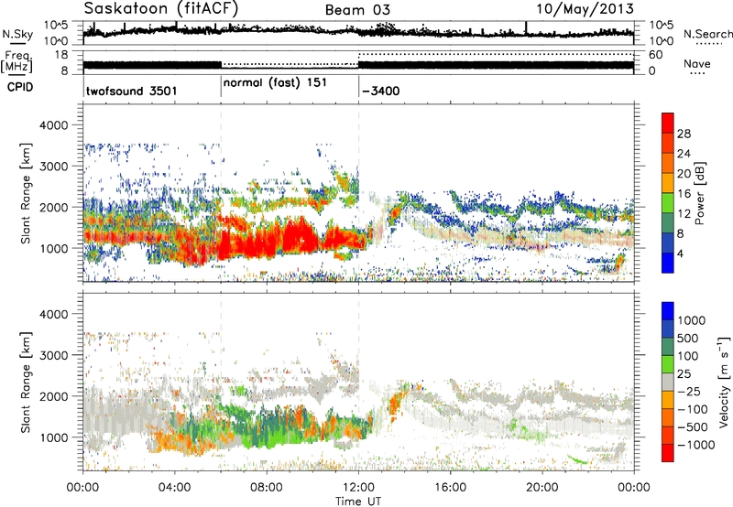Click the 'Time UT' axis title
Screen dimensions: 733x507
click(x=358, y=502)
